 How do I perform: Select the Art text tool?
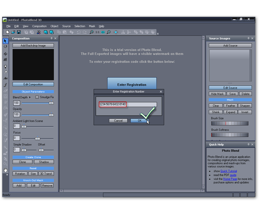click(x=6, y=78)
